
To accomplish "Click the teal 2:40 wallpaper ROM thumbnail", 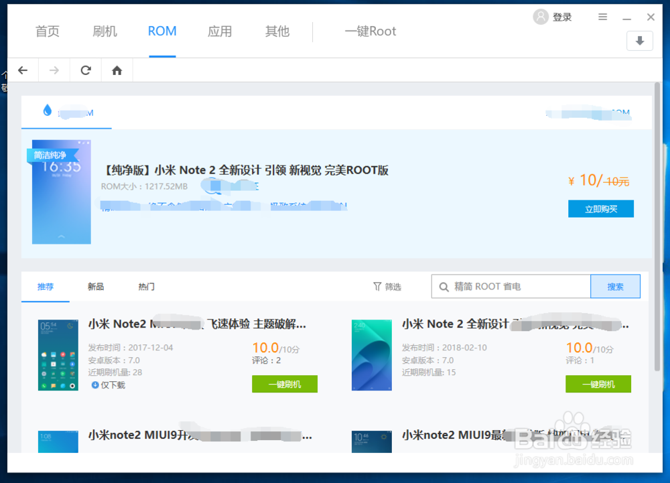I will pos(372,355).
